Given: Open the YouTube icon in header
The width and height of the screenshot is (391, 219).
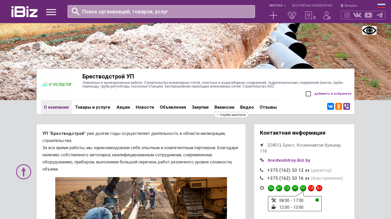Looking at the screenshot, I should tap(368, 15).
